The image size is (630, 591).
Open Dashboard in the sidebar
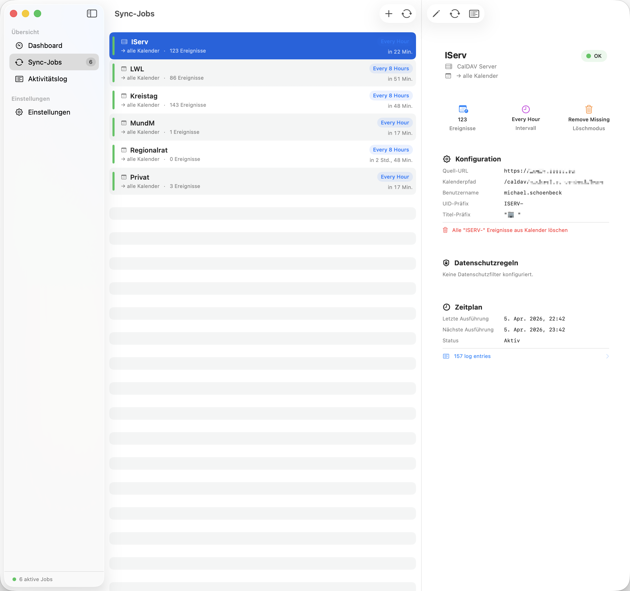pos(45,46)
